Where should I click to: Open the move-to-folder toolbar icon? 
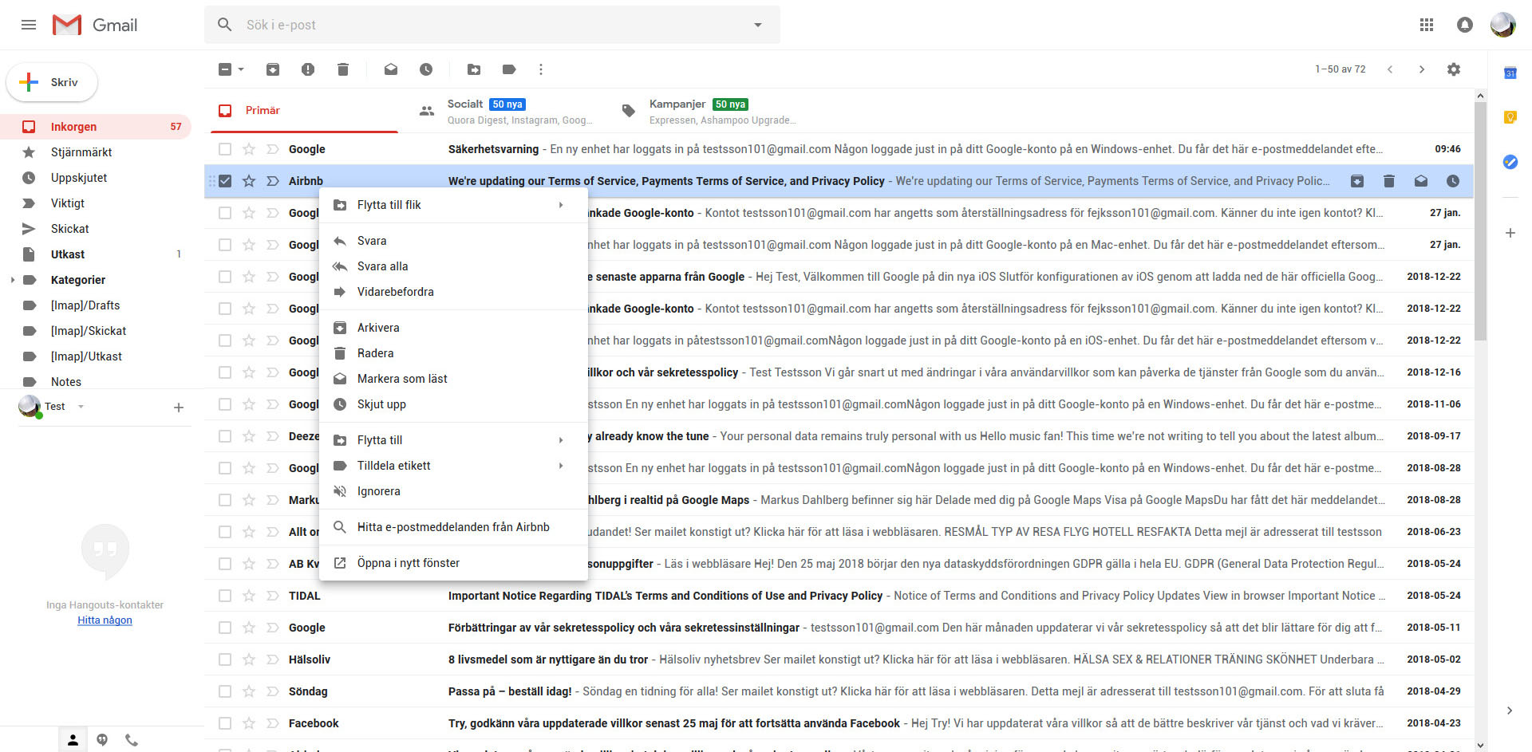point(473,69)
